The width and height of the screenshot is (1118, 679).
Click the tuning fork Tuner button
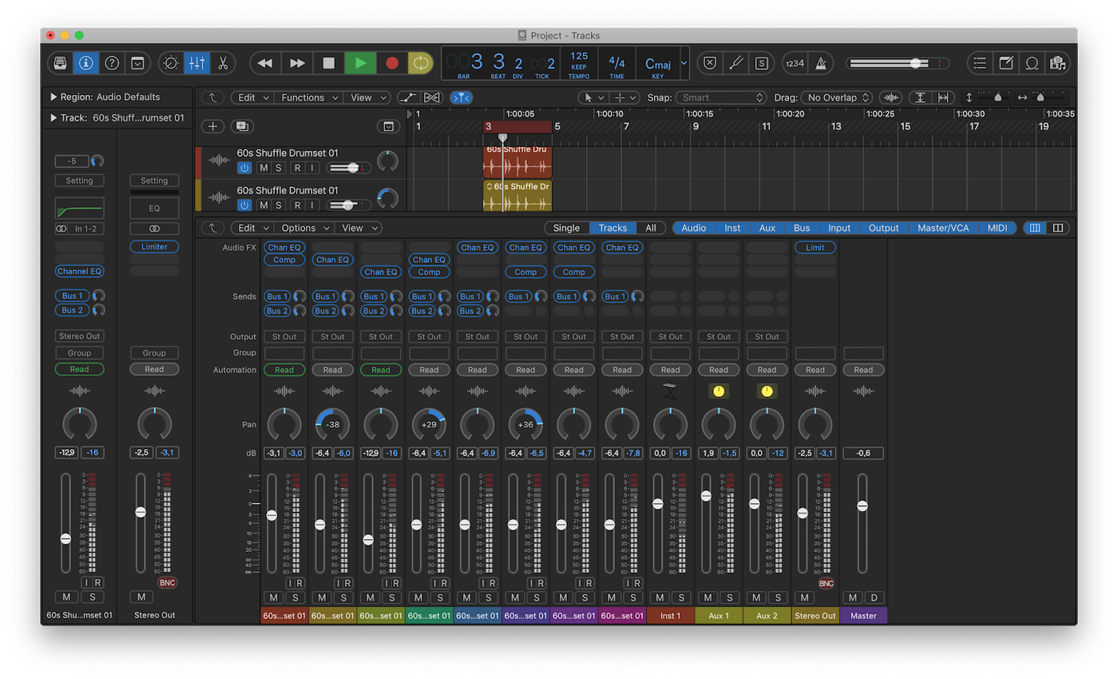point(736,62)
